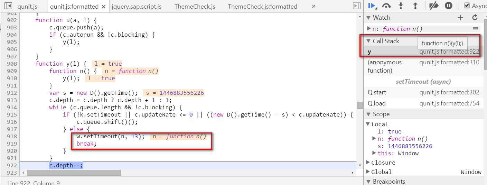
Task: Open qunit.js:formatted:302 source location
Action: [x=449, y=92]
